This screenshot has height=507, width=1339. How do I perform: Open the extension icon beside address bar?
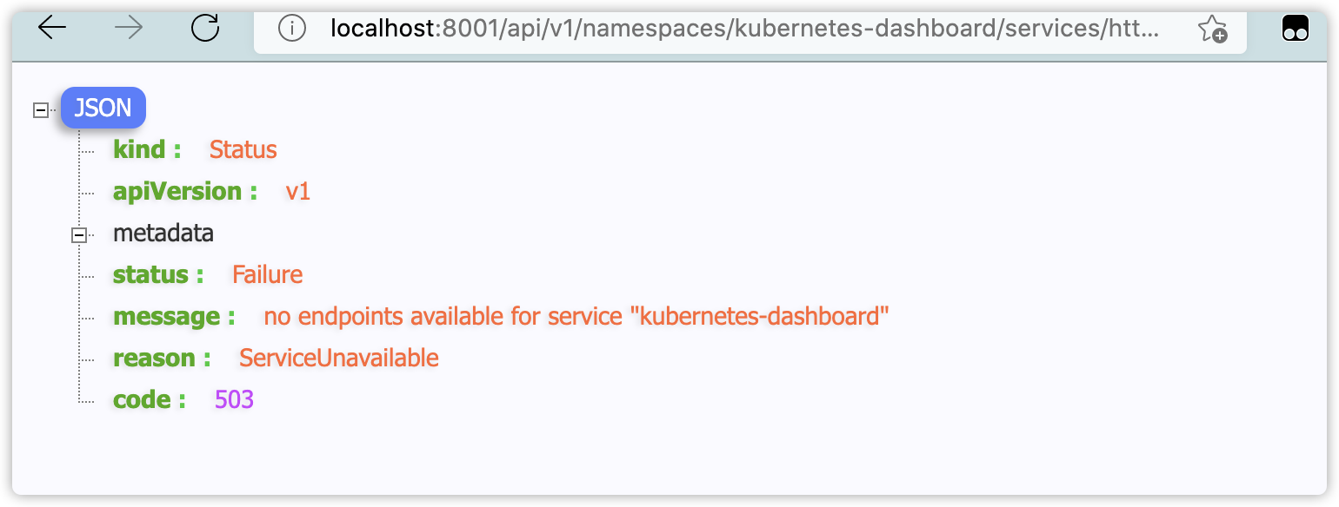click(1296, 30)
